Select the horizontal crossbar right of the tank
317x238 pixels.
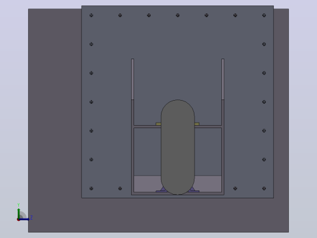(208, 127)
